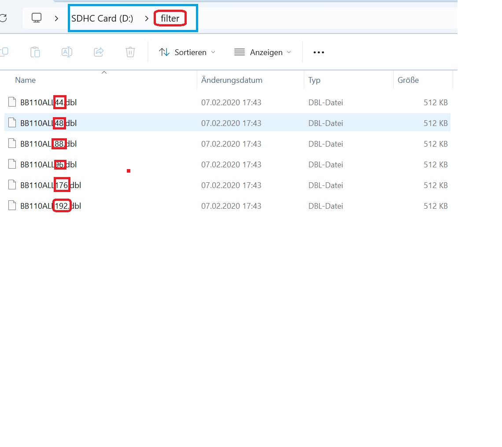
Task: Click the filter folder breadcrumb
Action: click(170, 18)
